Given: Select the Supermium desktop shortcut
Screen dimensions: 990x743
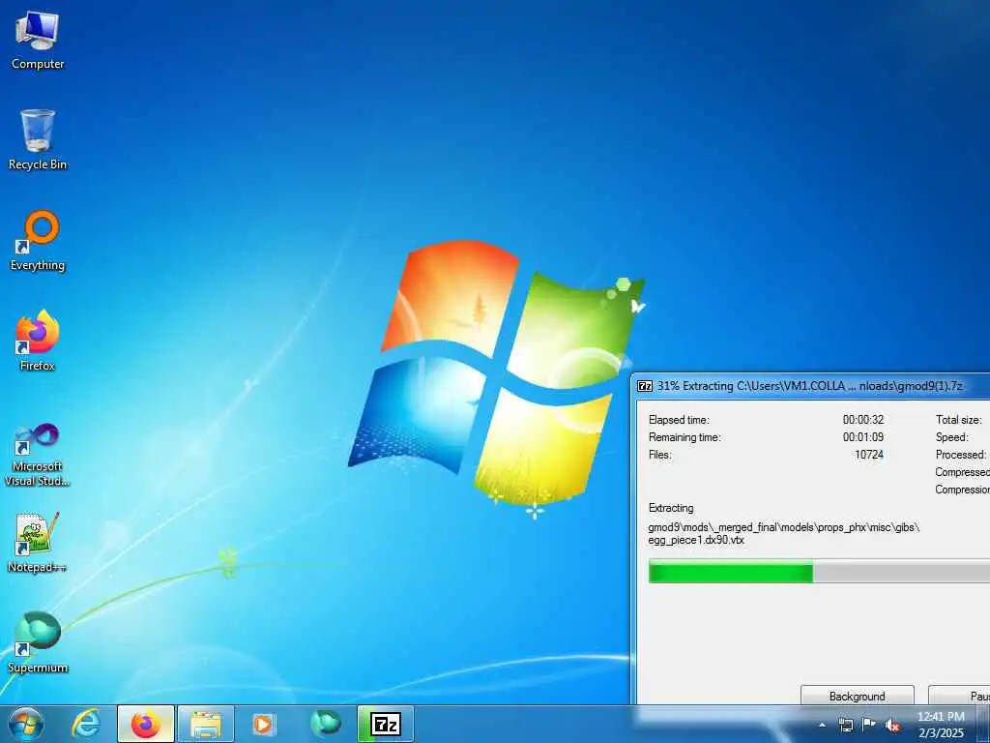Looking at the screenshot, I should coord(38,642).
